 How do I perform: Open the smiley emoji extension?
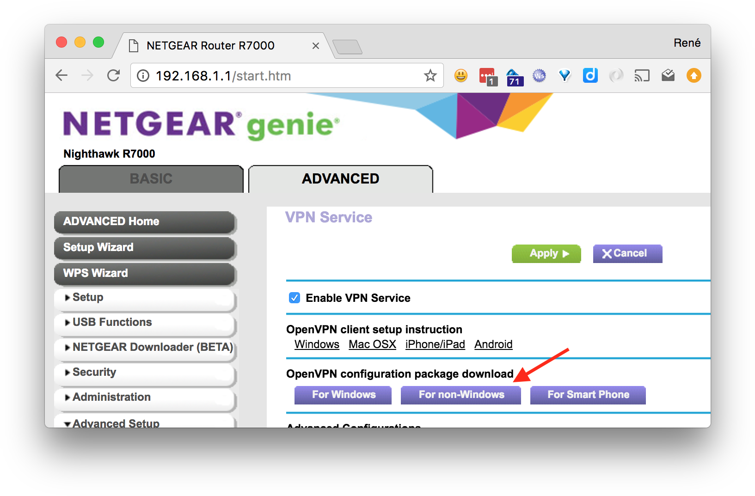460,75
